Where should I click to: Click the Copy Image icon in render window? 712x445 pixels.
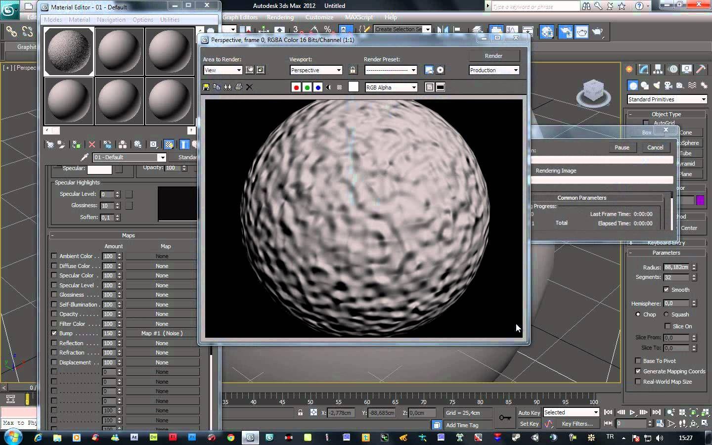pos(217,87)
